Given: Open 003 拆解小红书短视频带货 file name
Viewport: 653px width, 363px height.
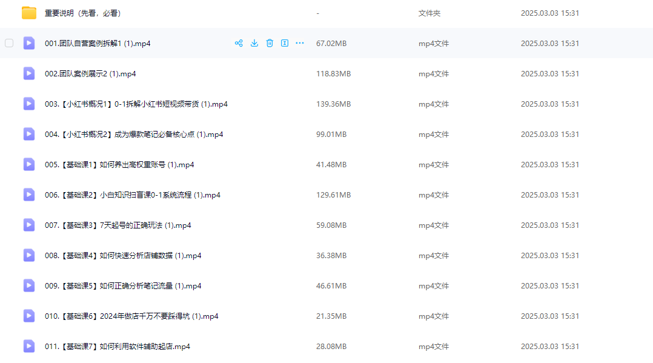Looking at the screenshot, I should click(136, 104).
